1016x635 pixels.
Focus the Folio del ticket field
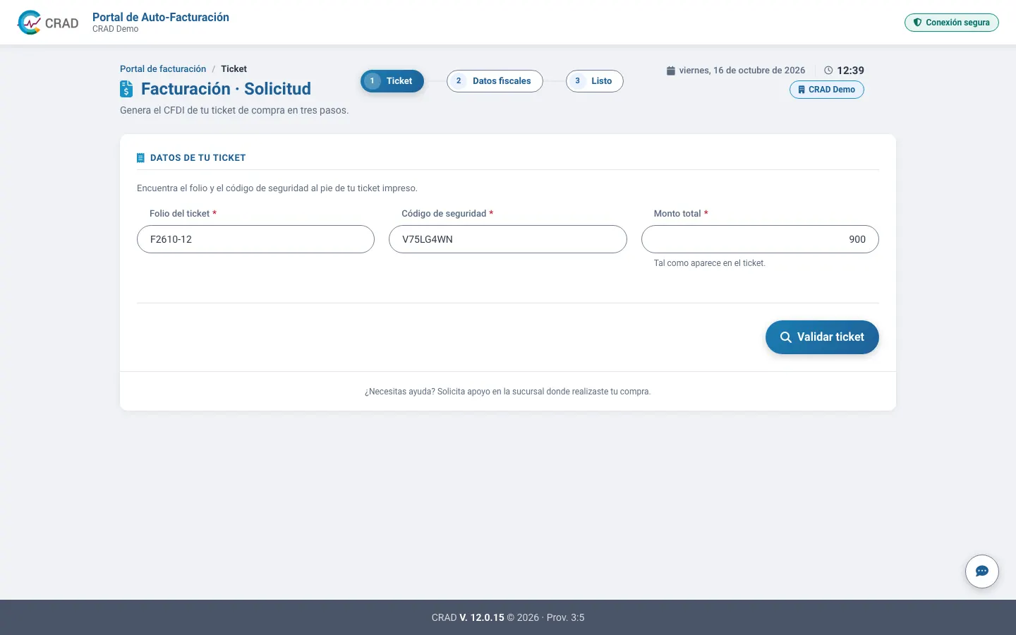255,239
